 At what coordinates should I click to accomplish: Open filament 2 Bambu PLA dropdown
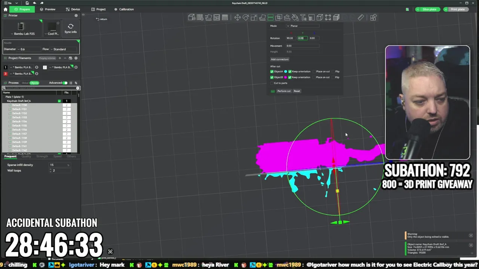tap(61, 67)
